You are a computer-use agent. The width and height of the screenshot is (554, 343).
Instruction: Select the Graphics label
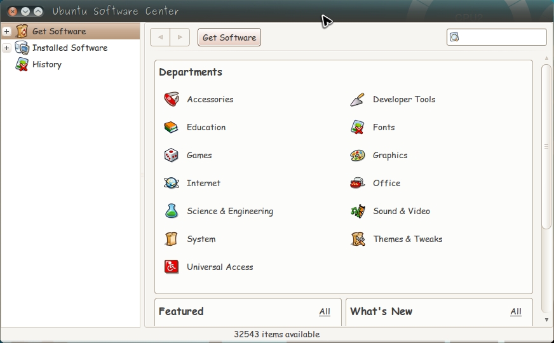[x=390, y=156]
